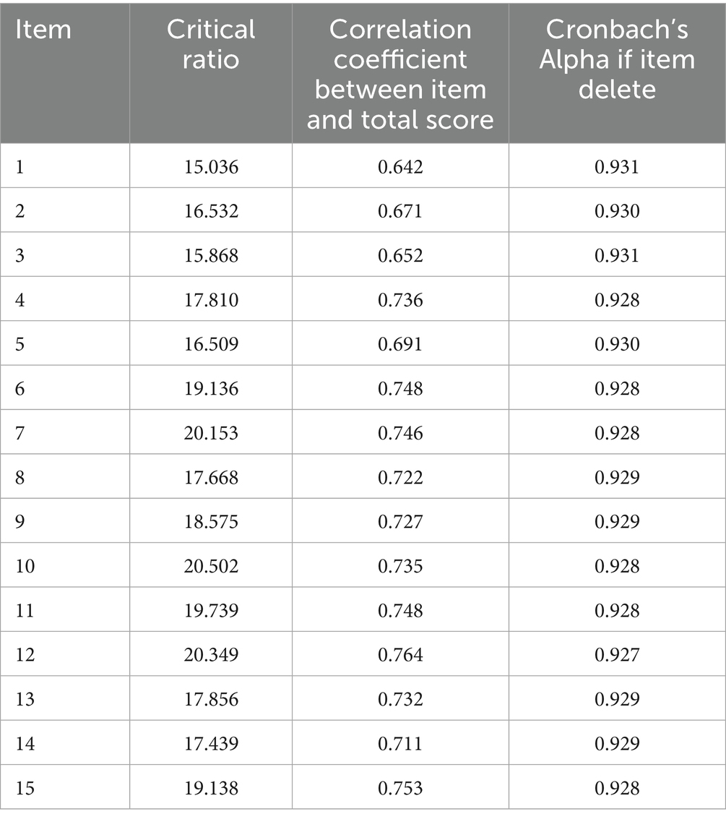Click the cell showing 19.739
The height and width of the screenshot is (822, 726).
point(211,610)
